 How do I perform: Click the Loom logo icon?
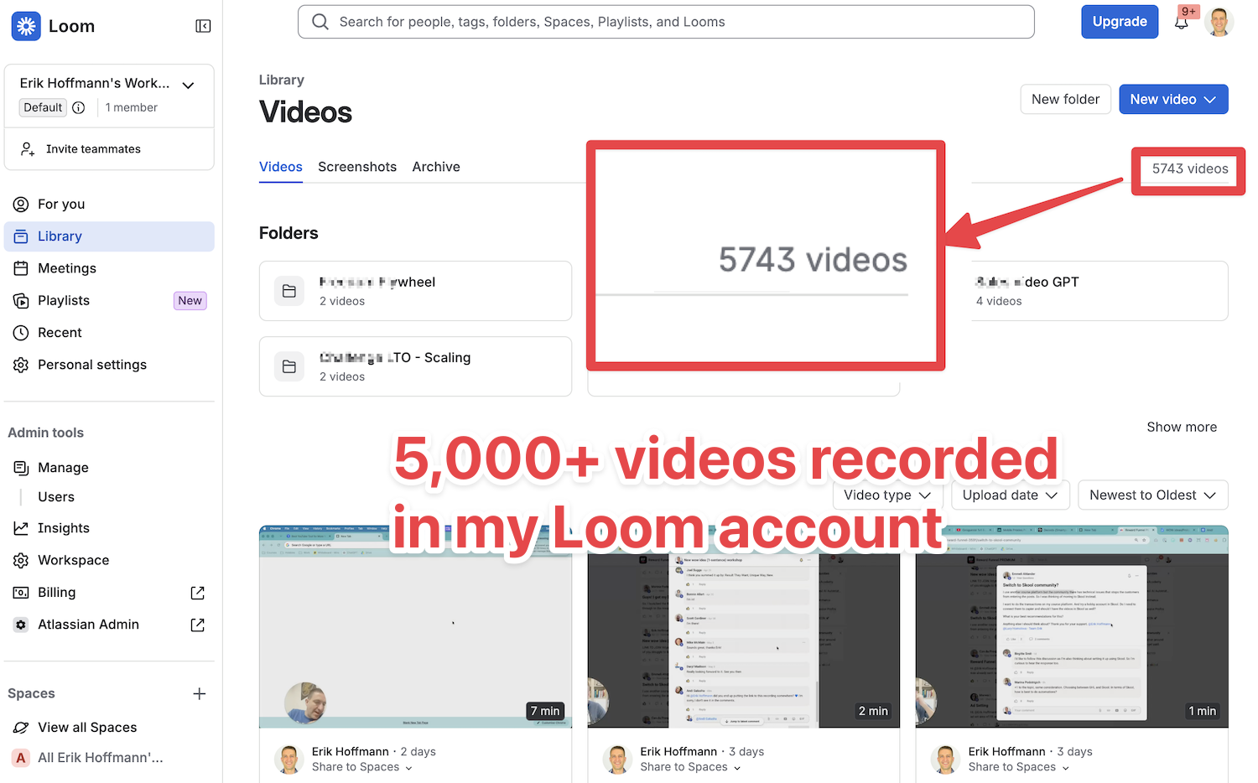(x=26, y=26)
